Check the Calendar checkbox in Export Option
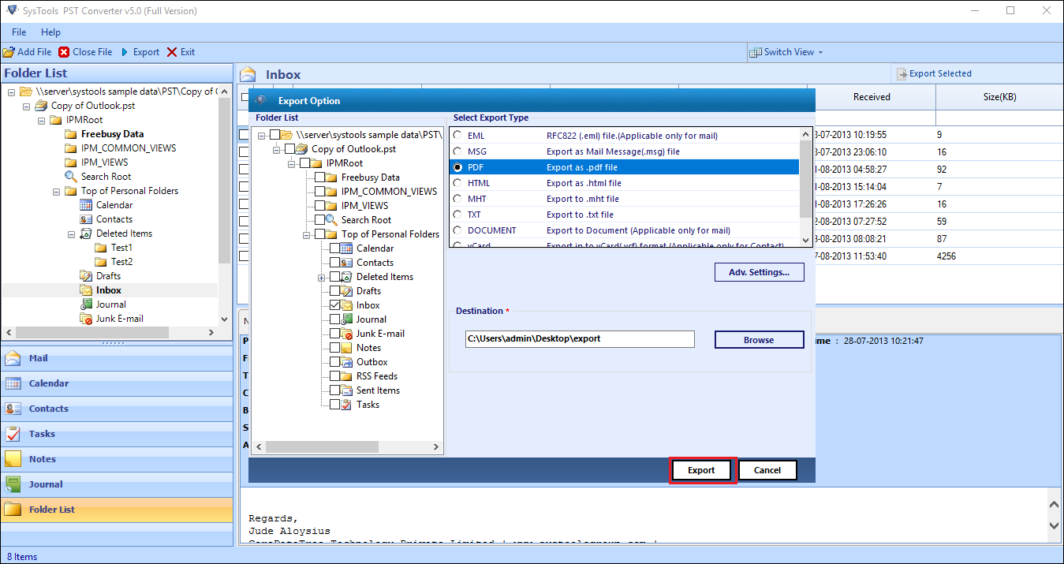Viewport: 1064px width, 564px height. 335,248
